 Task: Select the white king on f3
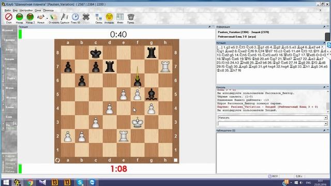[x=138, y=122]
